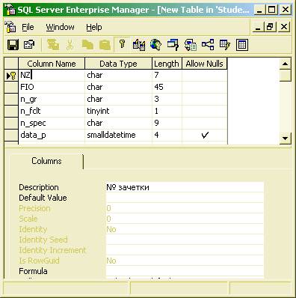Restore the inner table designer window
Image resolution: width=296 pixels, height=298 pixels.
point(271,27)
